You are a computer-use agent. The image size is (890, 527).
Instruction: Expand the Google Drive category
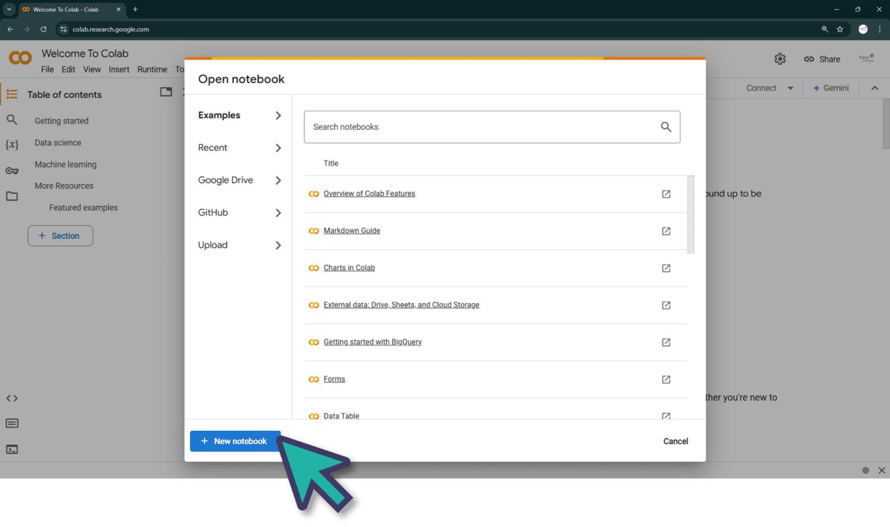[x=239, y=180]
